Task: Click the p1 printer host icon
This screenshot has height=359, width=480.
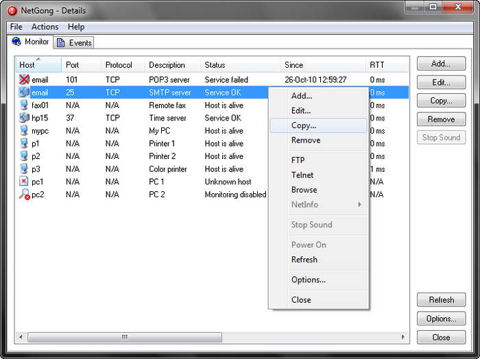Action: tap(24, 144)
